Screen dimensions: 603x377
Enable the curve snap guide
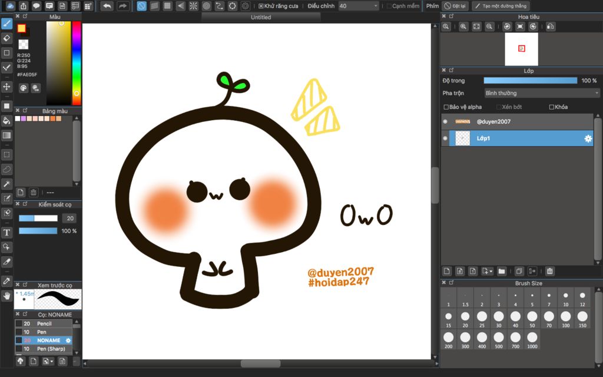[220, 6]
